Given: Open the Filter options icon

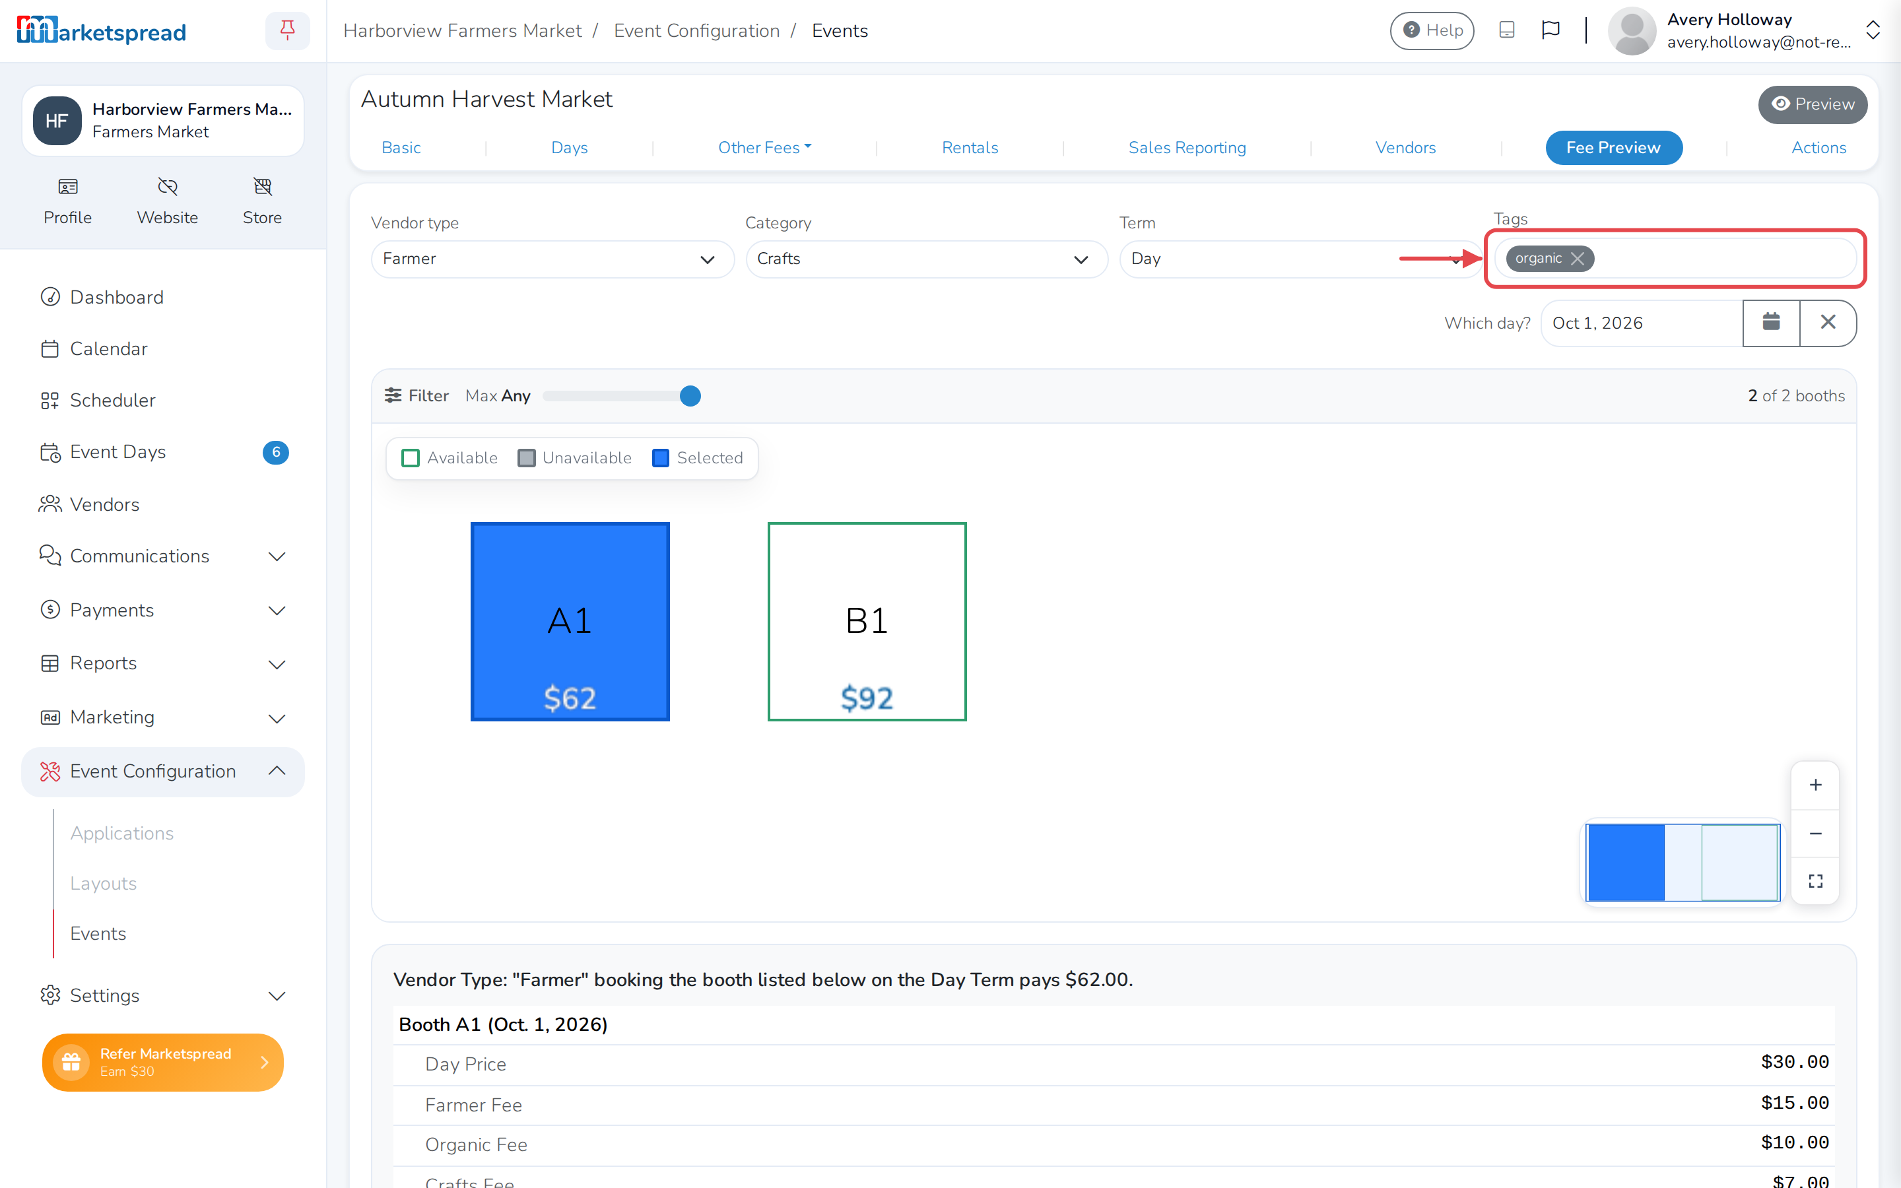Looking at the screenshot, I should (393, 395).
